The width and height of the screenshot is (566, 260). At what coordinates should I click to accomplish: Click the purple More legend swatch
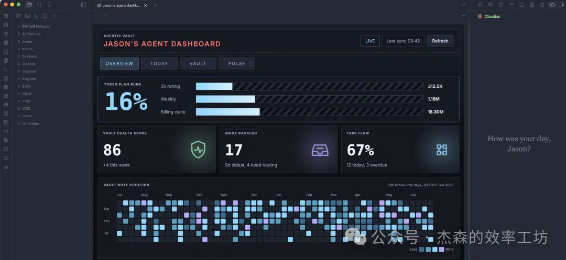pos(441,249)
